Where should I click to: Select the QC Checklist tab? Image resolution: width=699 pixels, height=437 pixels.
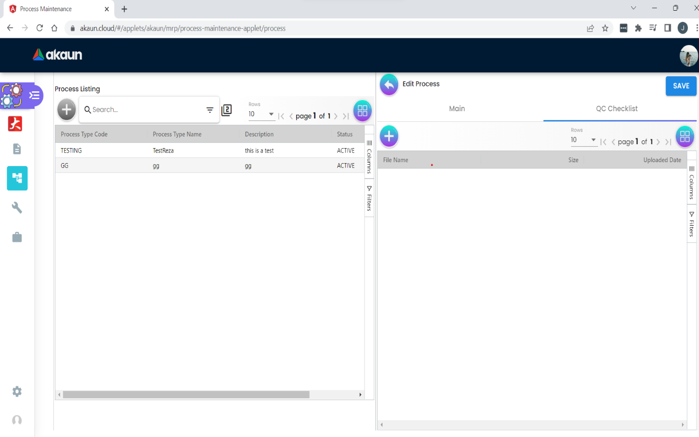click(616, 109)
